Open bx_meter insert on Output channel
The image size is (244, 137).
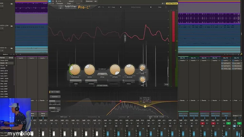pyautogui.click(x=237, y=63)
